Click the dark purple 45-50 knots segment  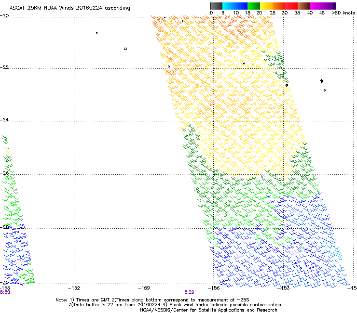click(329, 6)
